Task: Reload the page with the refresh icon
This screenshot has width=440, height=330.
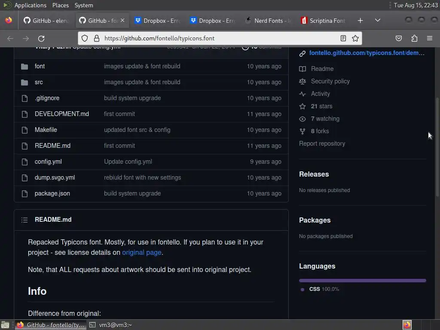Action: click(41, 38)
